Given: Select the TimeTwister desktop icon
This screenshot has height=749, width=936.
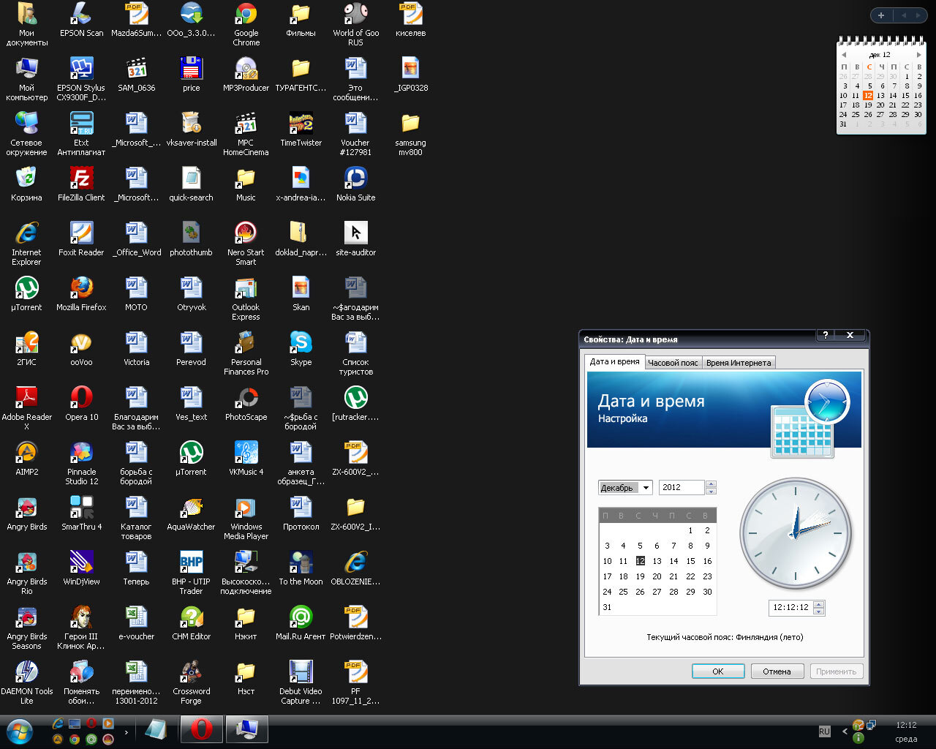Looking at the screenshot, I should click(x=301, y=129).
